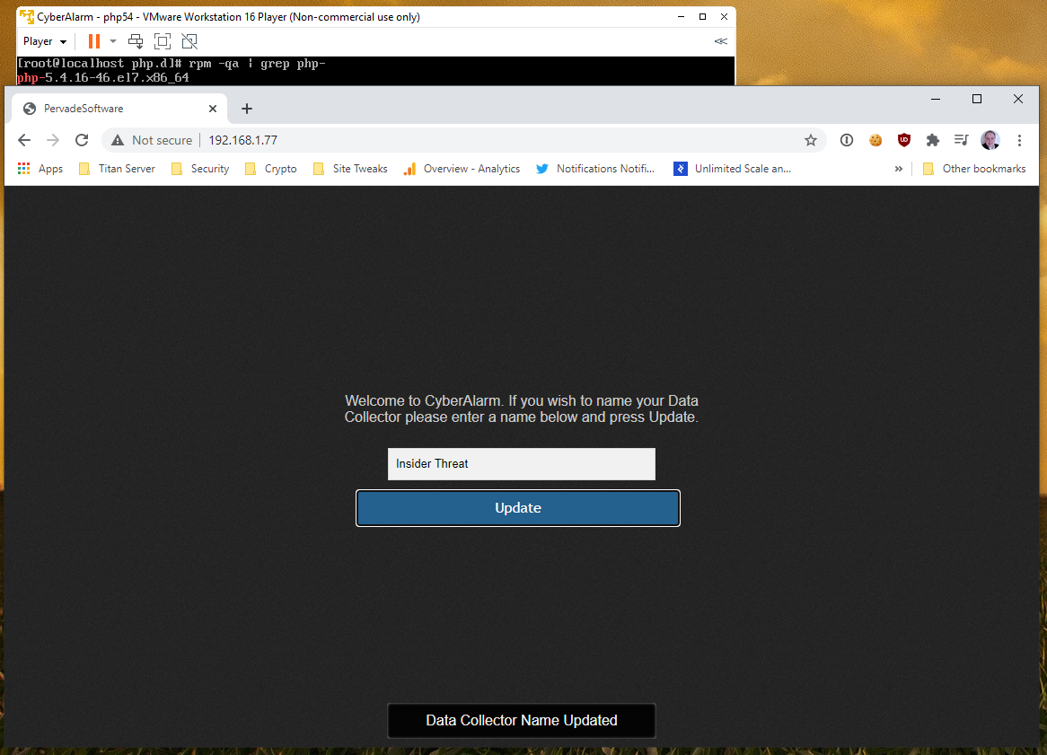Click Send Ctrl+Alt+Del icon in VMware
Viewport: 1047px width, 755px height.
coord(136,41)
